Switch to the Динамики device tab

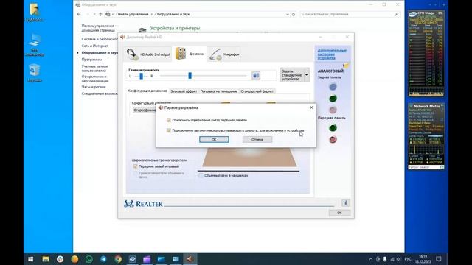coord(190,54)
